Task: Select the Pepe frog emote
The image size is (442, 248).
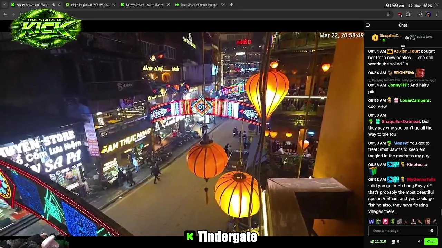Action: coord(378,221)
